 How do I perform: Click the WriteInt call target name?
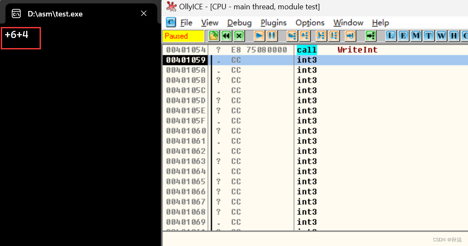(x=357, y=50)
